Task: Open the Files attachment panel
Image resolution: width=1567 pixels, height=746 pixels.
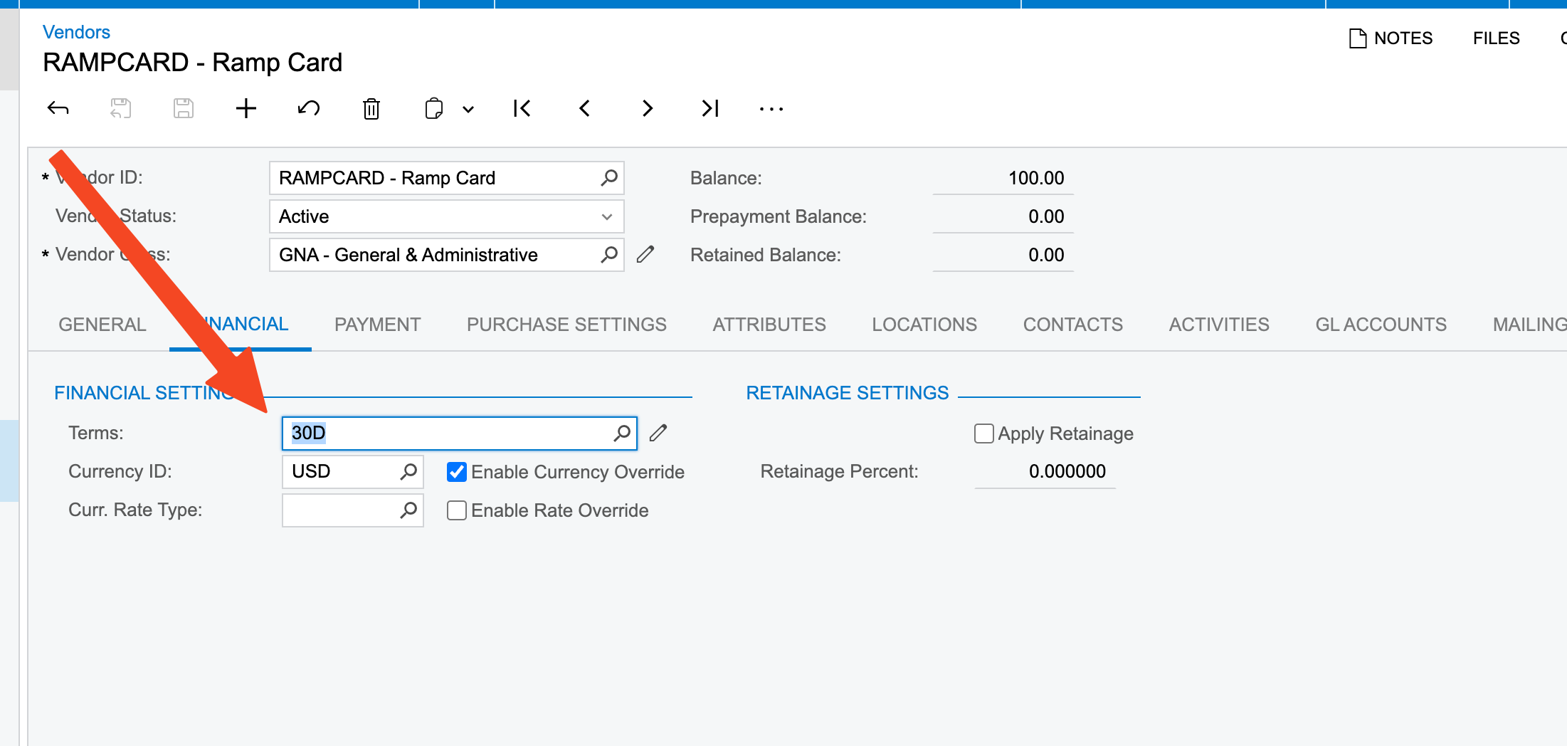Action: click(1496, 38)
